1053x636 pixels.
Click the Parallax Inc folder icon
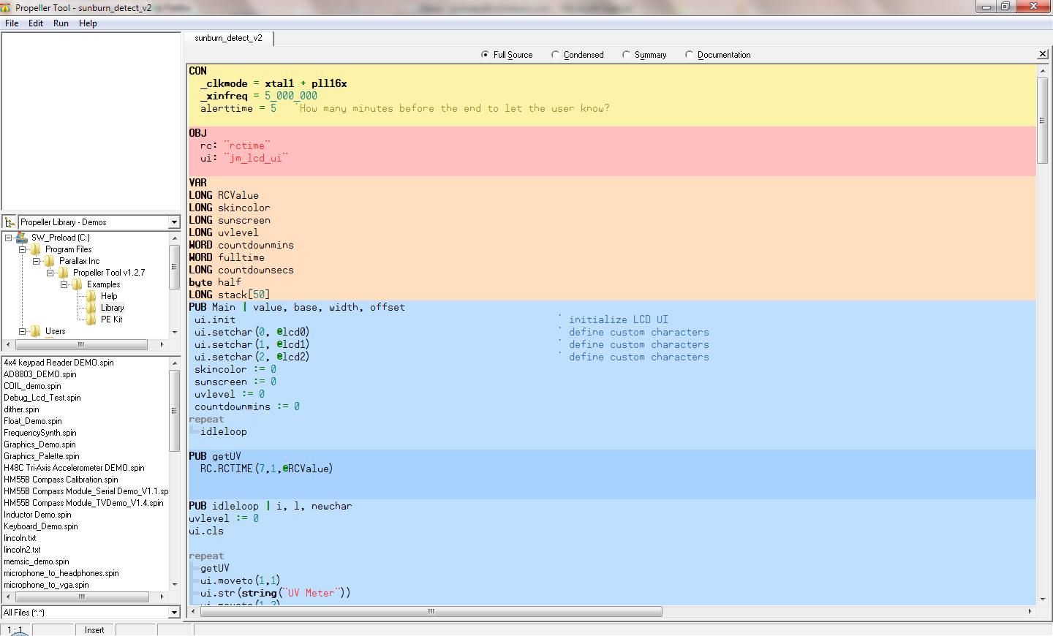pyautogui.click(x=50, y=261)
